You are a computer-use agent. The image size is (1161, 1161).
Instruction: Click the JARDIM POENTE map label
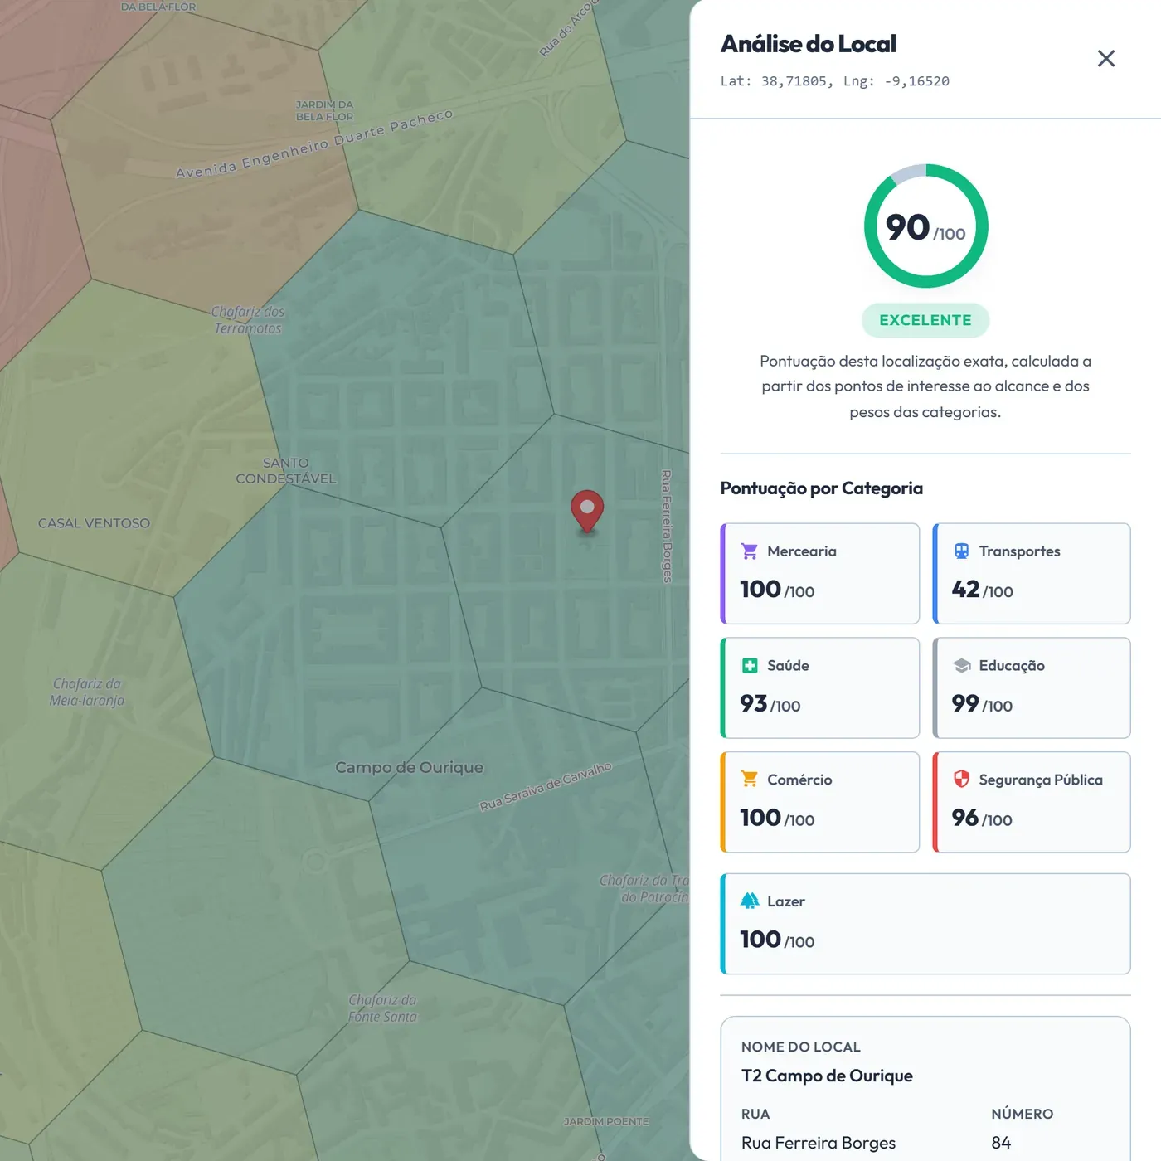pos(606,1121)
